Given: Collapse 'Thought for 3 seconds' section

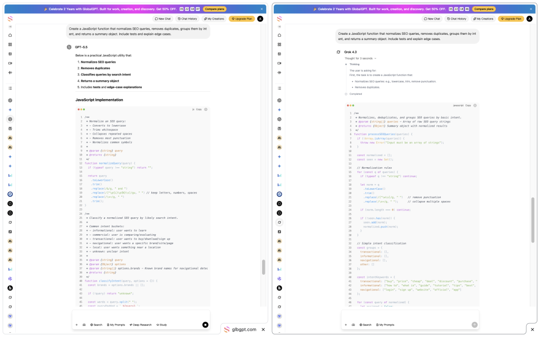Looking at the screenshot, I should (x=360, y=58).
